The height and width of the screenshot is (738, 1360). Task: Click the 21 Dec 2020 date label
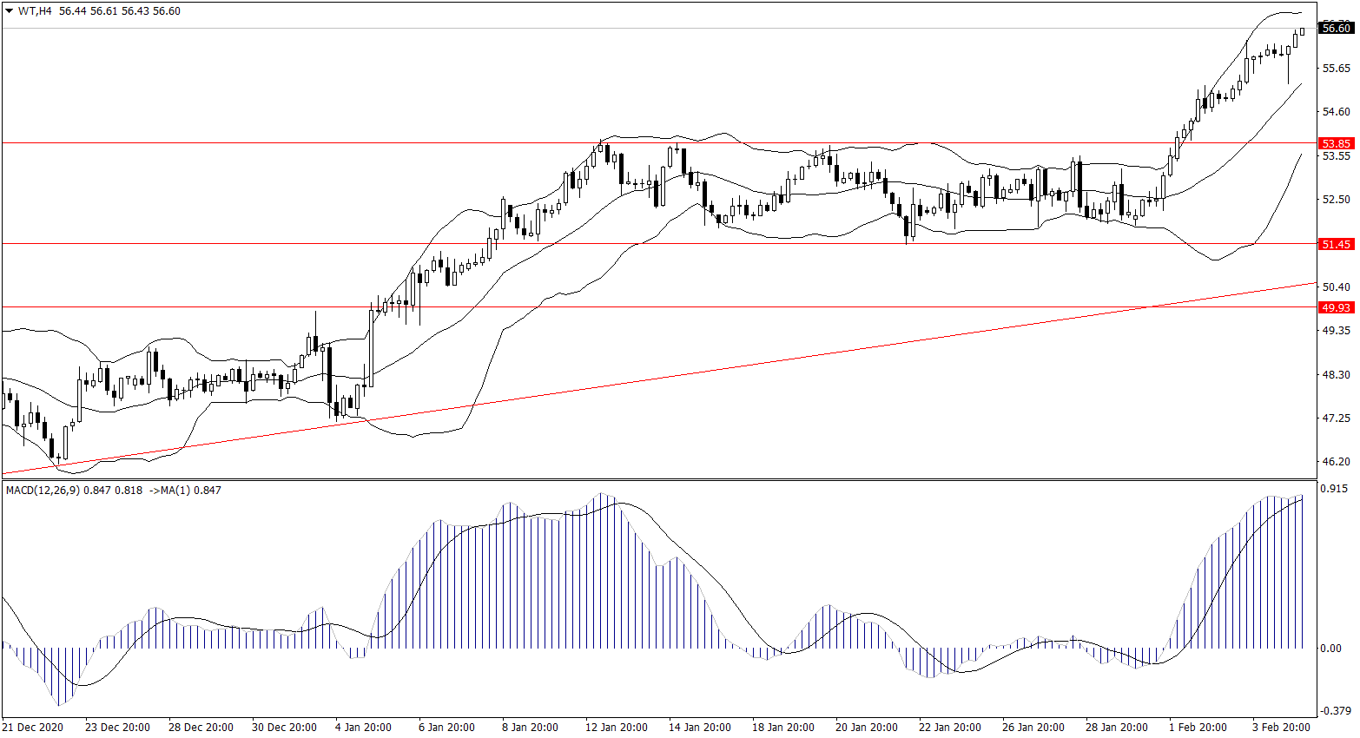click(x=33, y=728)
